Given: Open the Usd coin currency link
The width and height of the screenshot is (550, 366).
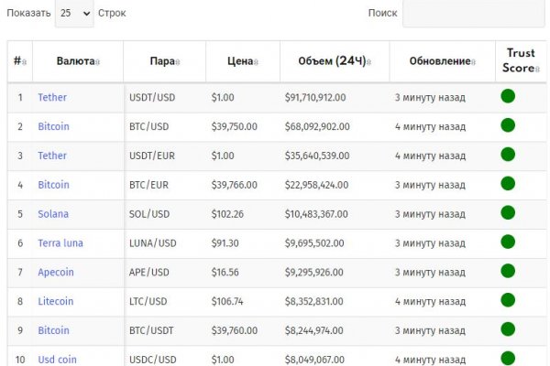Looking at the screenshot, I should click(58, 360).
